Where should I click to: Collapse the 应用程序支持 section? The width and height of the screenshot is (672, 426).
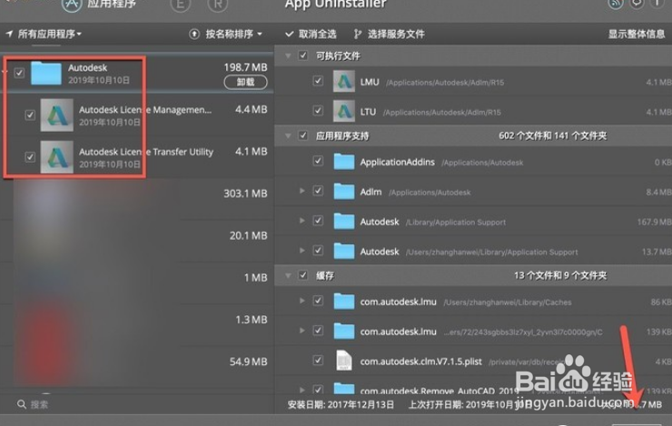coord(289,136)
